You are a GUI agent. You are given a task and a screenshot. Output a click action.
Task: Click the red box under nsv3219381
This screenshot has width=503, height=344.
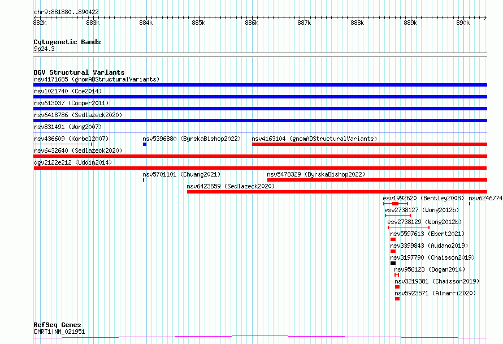[x=397, y=287]
